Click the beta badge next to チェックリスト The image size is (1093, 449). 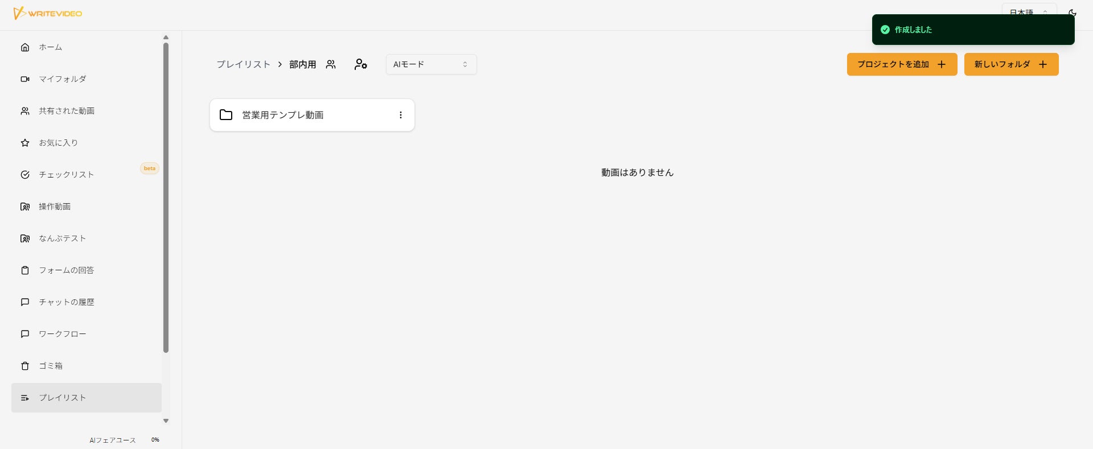pos(150,168)
